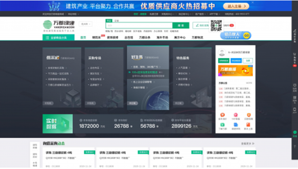The height and width of the screenshot is (169, 298).
Task: Switch to the 海外市场 navigation tab
Action: click(162, 38)
